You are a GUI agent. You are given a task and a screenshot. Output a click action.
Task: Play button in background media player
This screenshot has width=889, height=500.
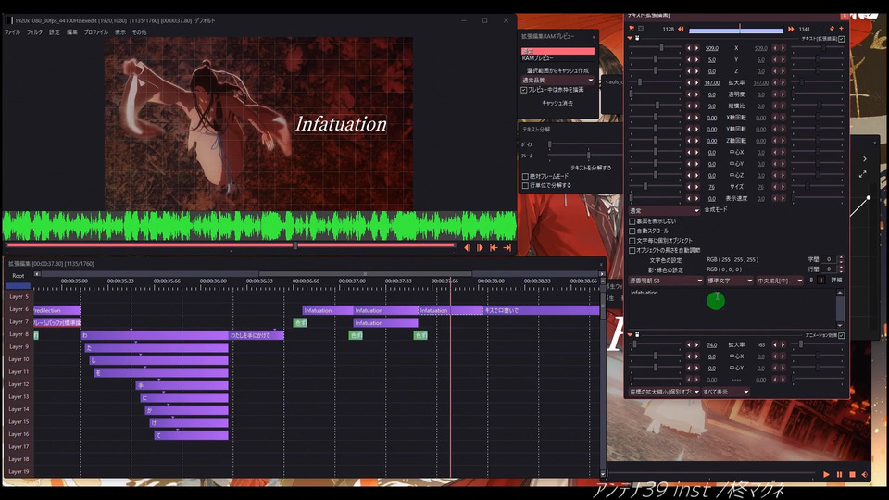pos(826,474)
